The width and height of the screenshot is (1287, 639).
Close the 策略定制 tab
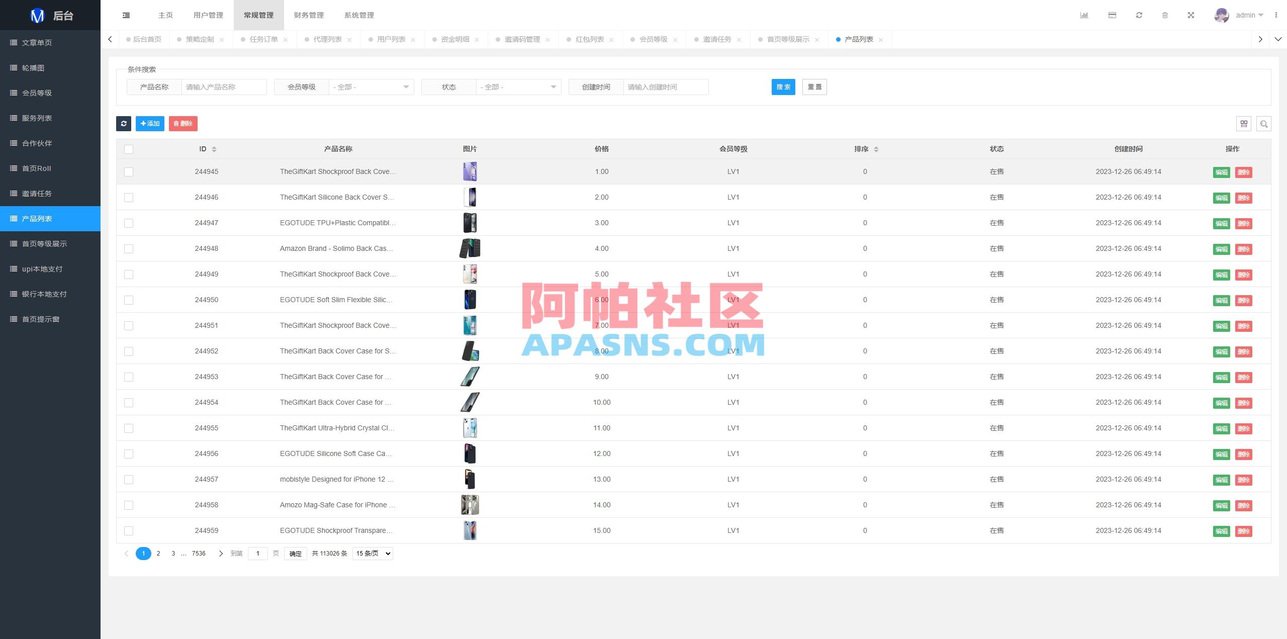[222, 40]
